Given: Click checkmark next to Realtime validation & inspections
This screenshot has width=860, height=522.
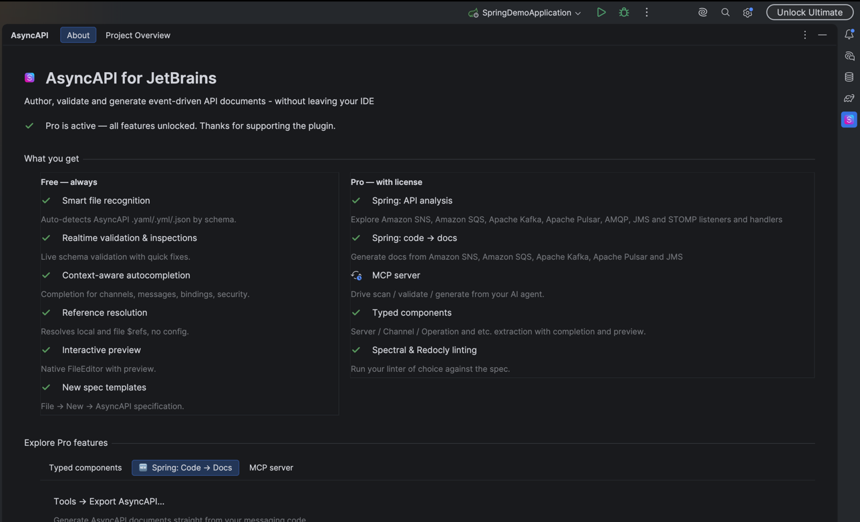Looking at the screenshot, I should [46, 238].
